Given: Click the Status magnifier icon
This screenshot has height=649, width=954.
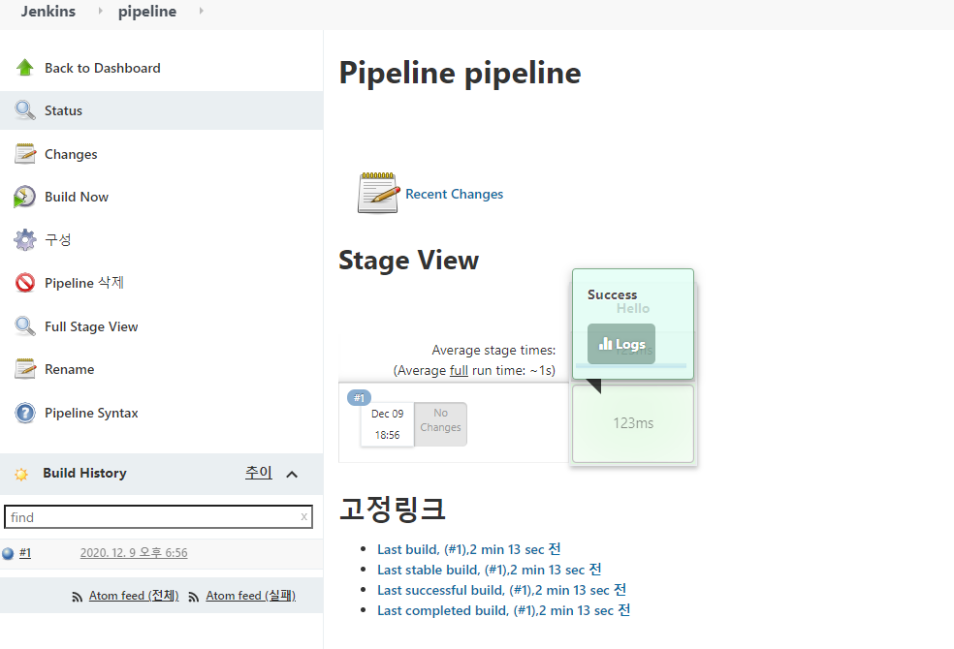Looking at the screenshot, I should pos(25,110).
